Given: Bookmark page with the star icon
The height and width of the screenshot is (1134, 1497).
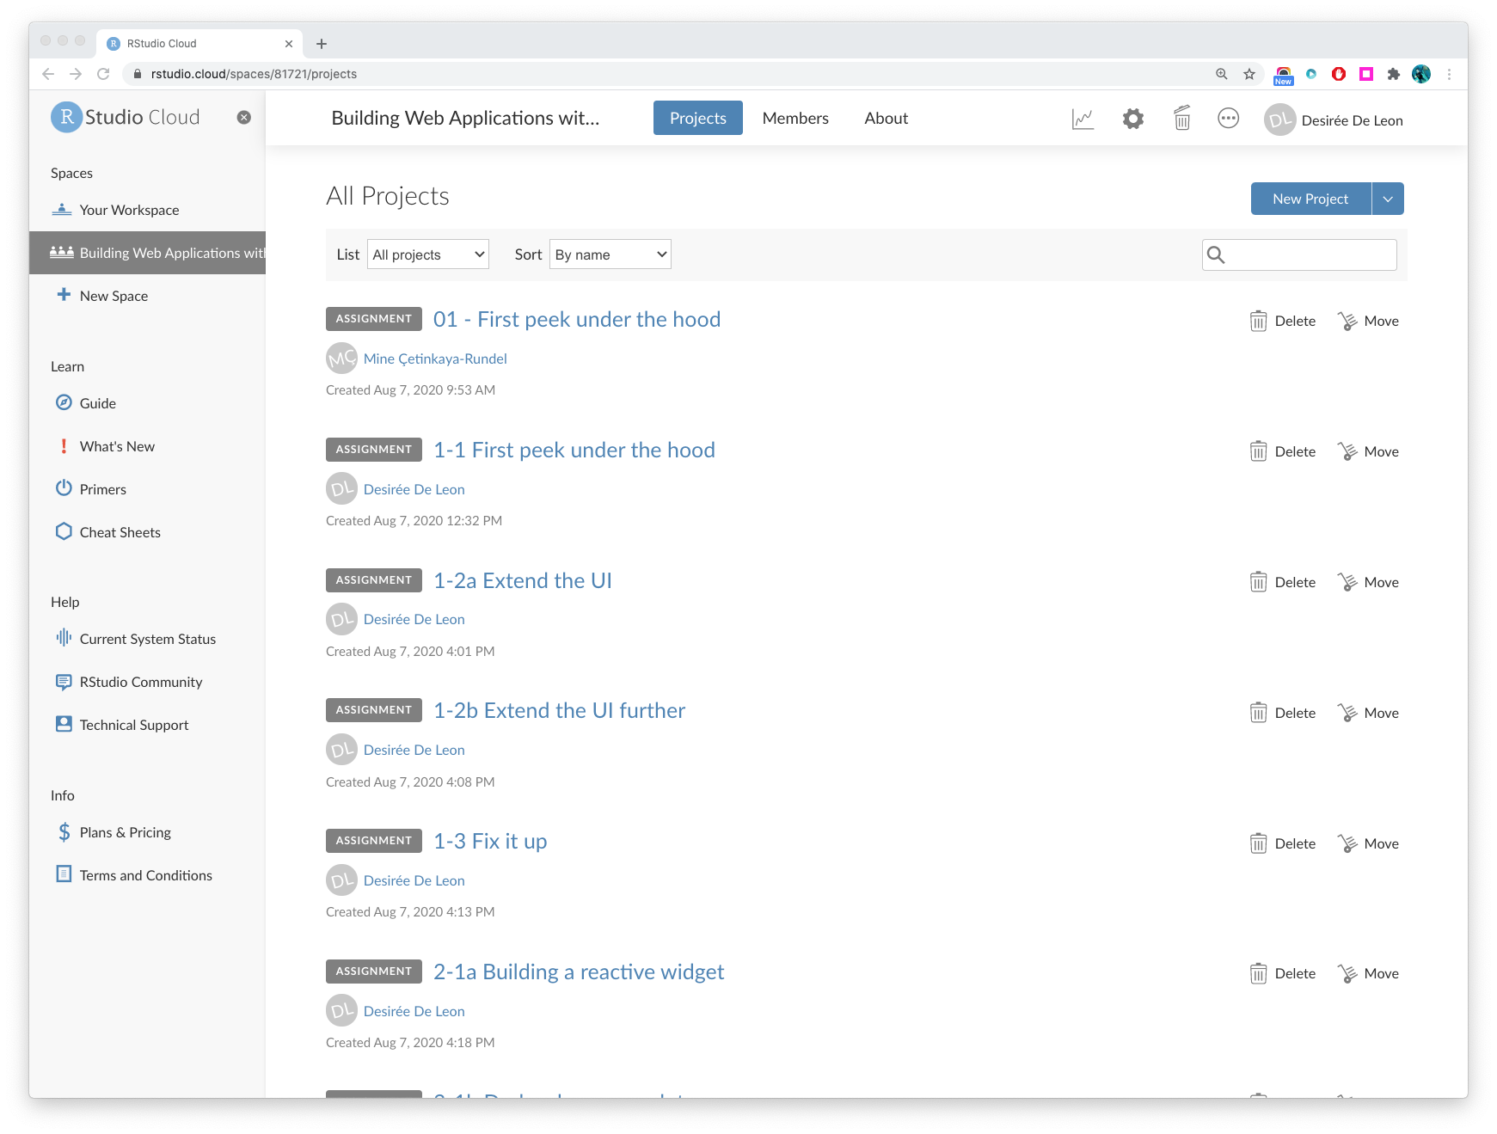Looking at the screenshot, I should tap(1249, 74).
